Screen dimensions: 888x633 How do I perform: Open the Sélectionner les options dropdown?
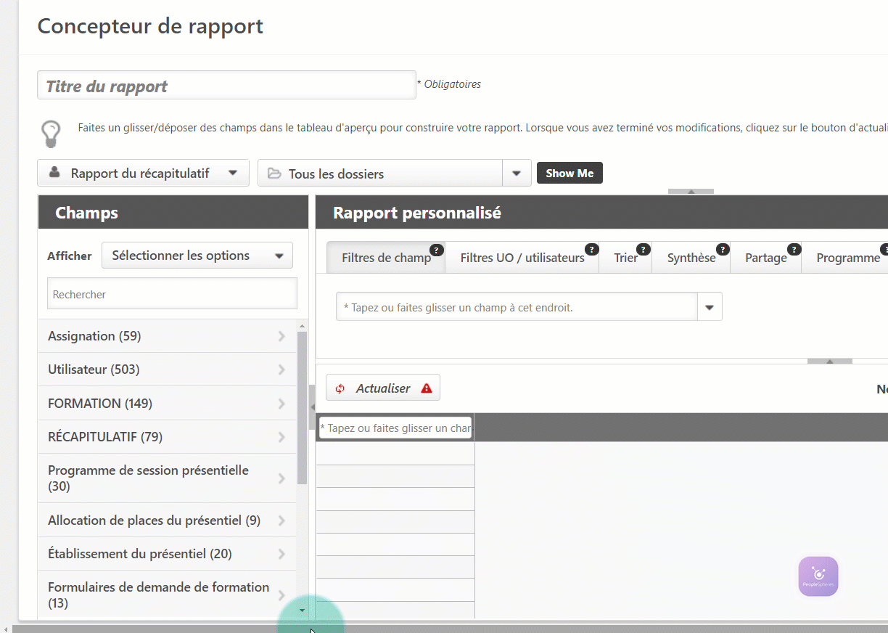197,256
